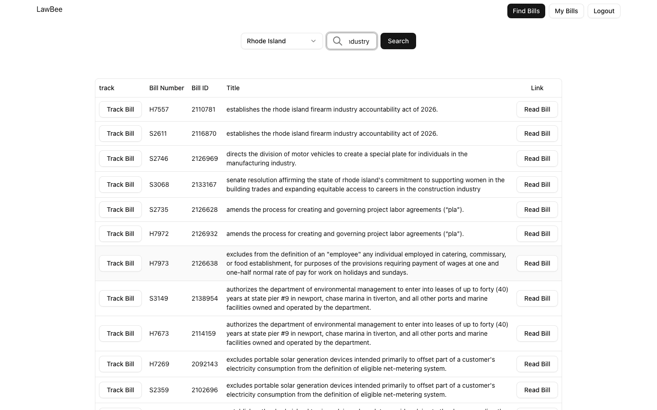
Task: Track bill S2359
Action: click(x=120, y=390)
